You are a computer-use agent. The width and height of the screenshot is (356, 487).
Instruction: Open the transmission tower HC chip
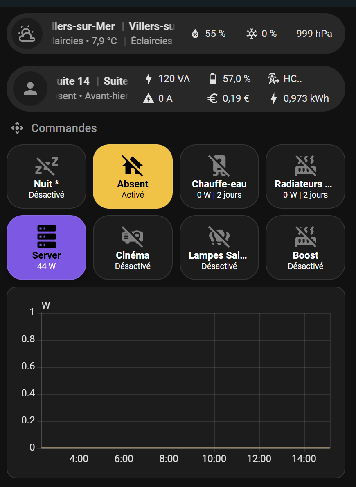(285, 79)
